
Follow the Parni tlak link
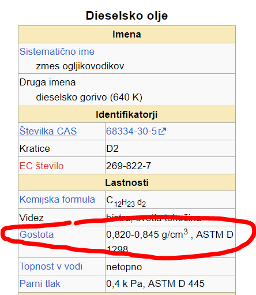(x=40, y=283)
